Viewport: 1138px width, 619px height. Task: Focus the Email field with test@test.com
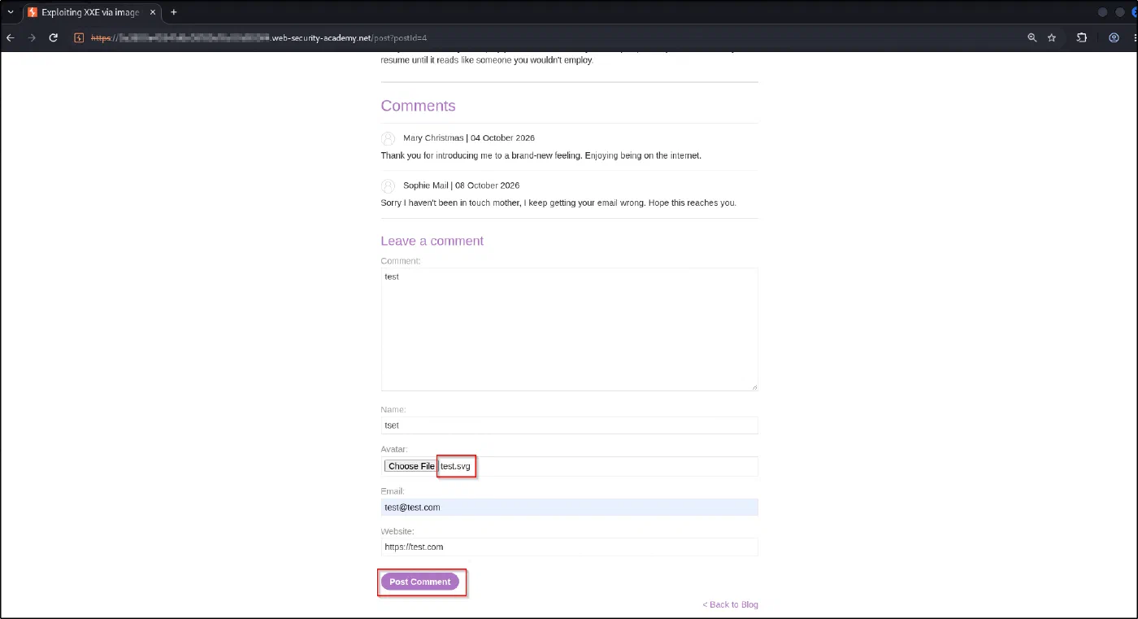(569, 507)
